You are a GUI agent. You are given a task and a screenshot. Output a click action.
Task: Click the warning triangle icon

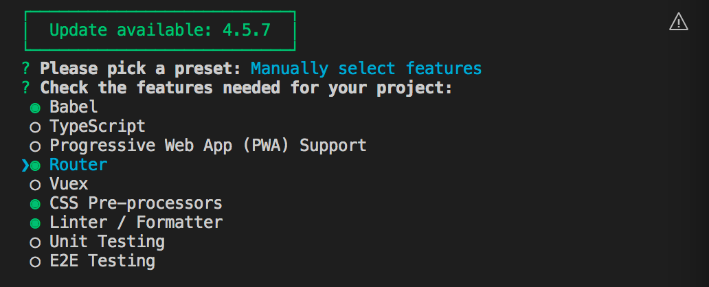click(x=678, y=22)
